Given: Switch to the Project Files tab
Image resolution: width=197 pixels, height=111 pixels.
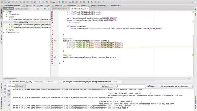Looking at the screenshot, I should click(21, 9).
